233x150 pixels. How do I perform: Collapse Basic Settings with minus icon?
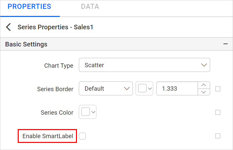point(225,44)
